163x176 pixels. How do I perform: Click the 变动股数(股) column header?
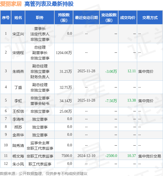click(x=109, y=18)
